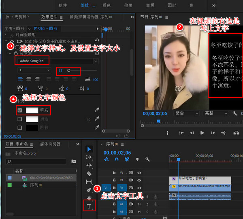Reset text effect parameter
The width and height of the screenshot is (243, 219).
point(97,41)
